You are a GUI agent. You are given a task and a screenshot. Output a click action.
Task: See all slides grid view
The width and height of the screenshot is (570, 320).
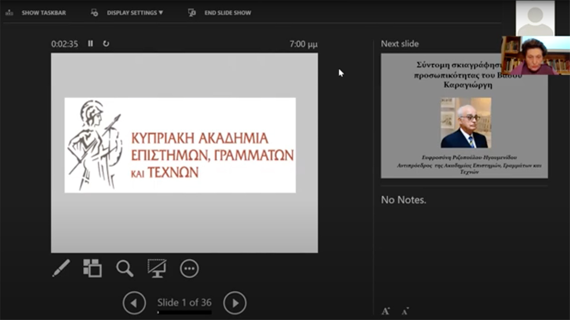93,268
